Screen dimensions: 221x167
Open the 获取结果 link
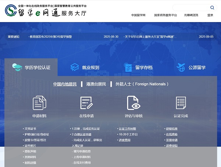(172, 129)
